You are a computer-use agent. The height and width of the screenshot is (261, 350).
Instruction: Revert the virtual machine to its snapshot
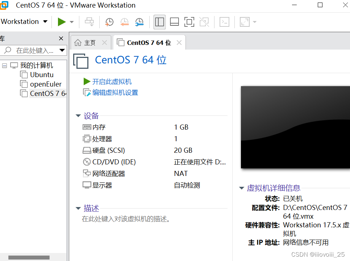click(x=125, y=22)
